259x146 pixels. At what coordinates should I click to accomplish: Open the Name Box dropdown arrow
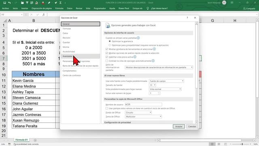[21, 15]
